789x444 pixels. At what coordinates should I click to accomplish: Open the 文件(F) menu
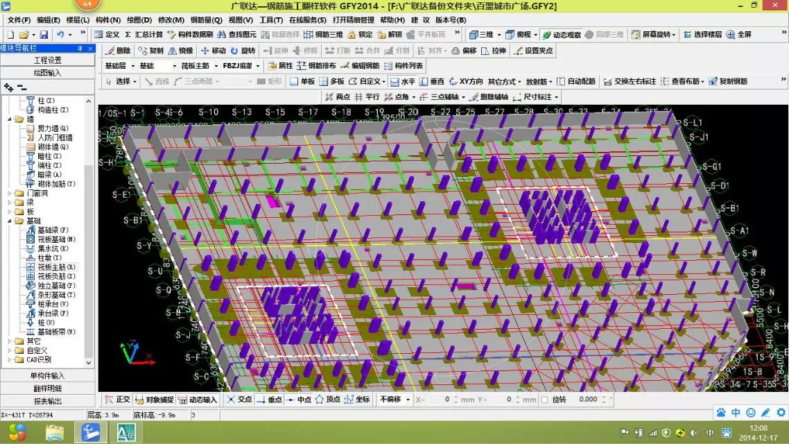(x=19, y=20)
